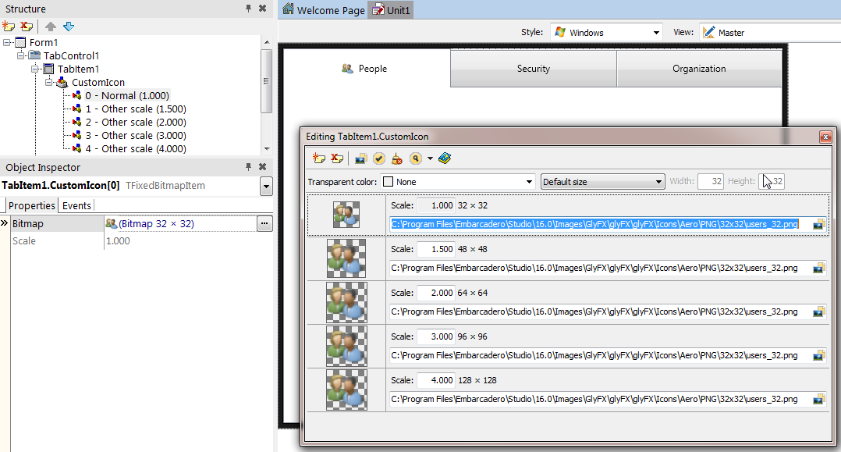Switch to the Events tab

point(76,205)
